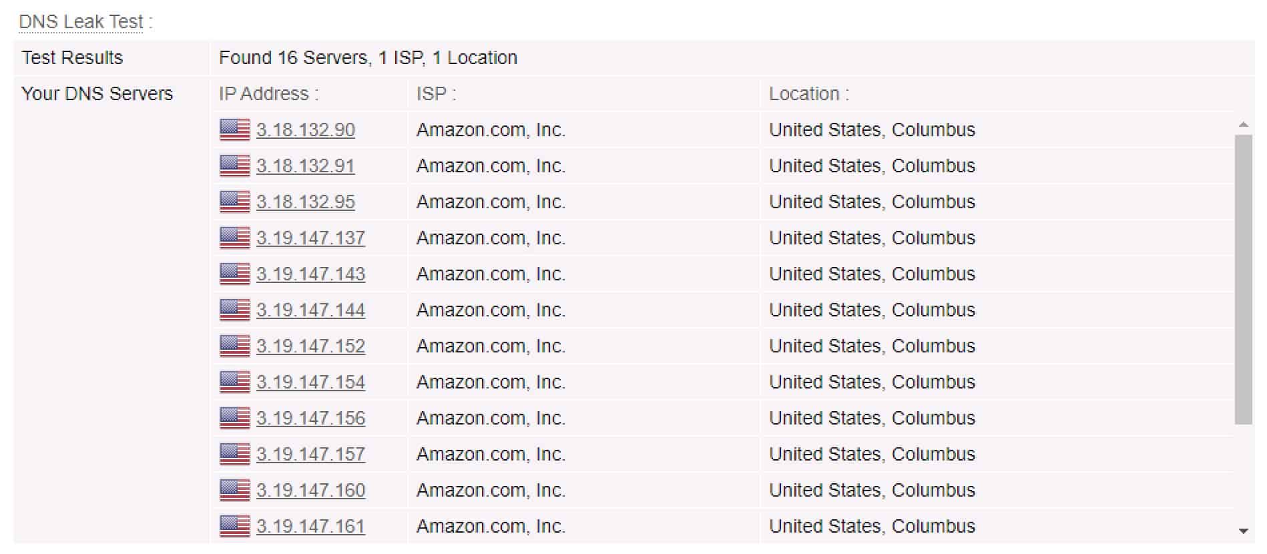This screenshot has width=1267, height=554.
Task: Open the 3.19.147.160 IP address link
Action: 311,490
